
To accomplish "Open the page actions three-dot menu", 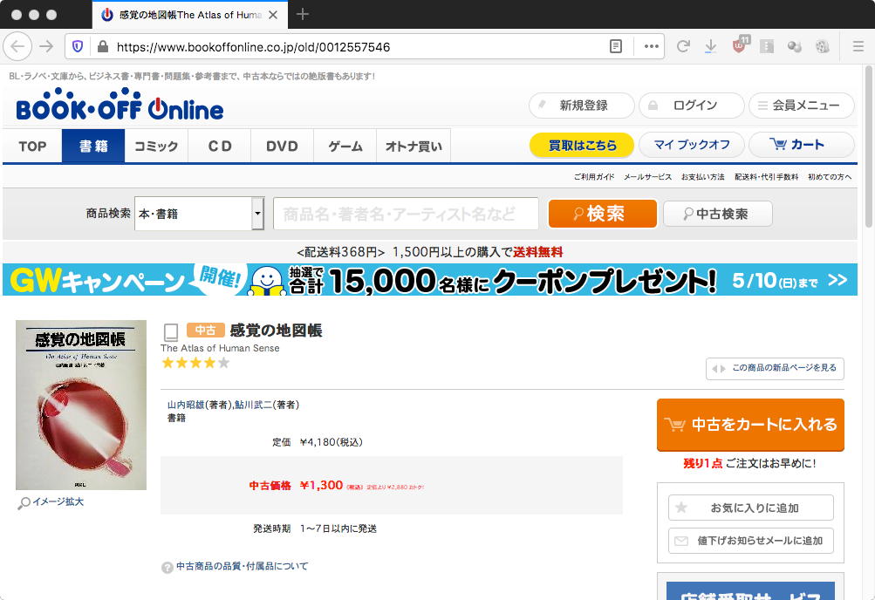I will pyautogui.click(x=651, y=46).
